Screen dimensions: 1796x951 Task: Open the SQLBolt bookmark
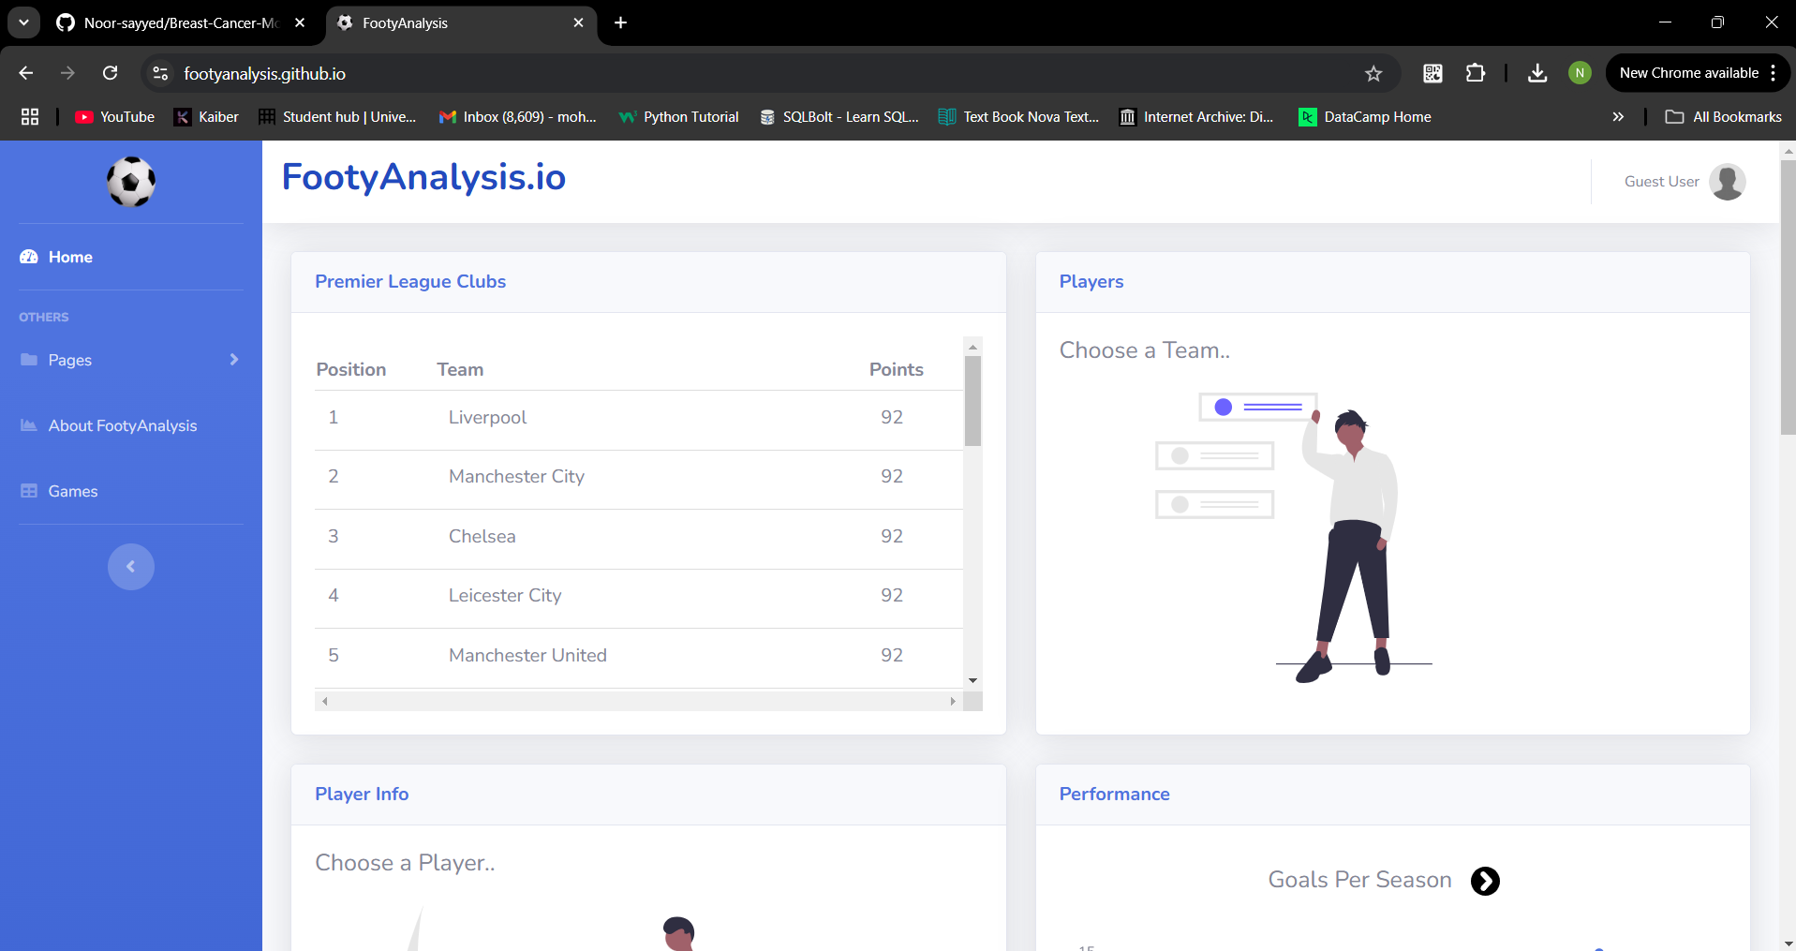pos(839,117)
